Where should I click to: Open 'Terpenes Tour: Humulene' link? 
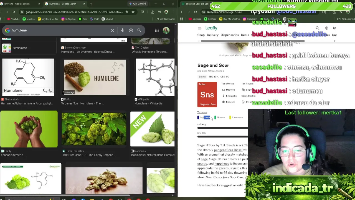82,103
